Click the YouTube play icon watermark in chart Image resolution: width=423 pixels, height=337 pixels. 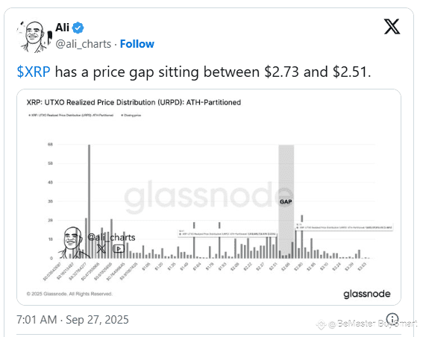pyautogui.click(x=119, y=248)
